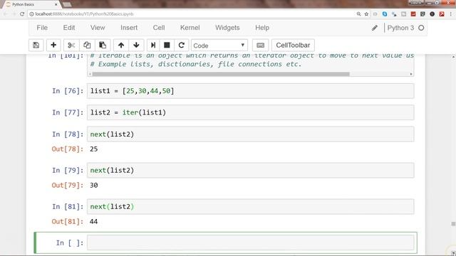Open the Cell menu
Viewport: 456px width, 256px height.
159,28
